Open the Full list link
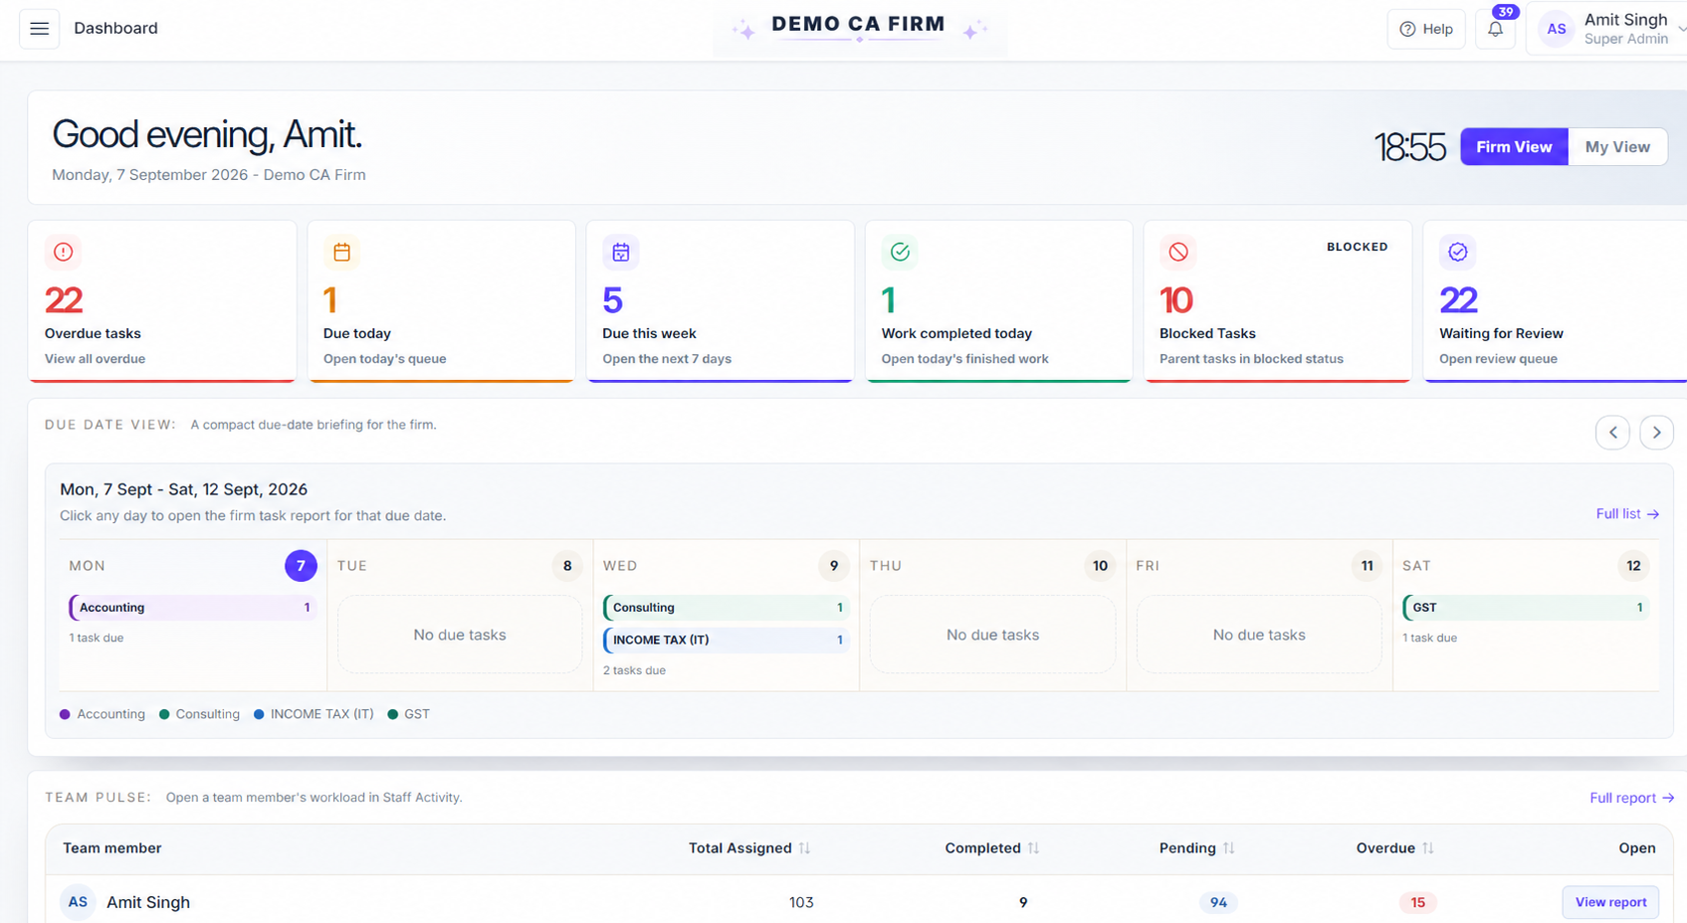Viewport: 1687px width, 923px height. (1627, 514)
